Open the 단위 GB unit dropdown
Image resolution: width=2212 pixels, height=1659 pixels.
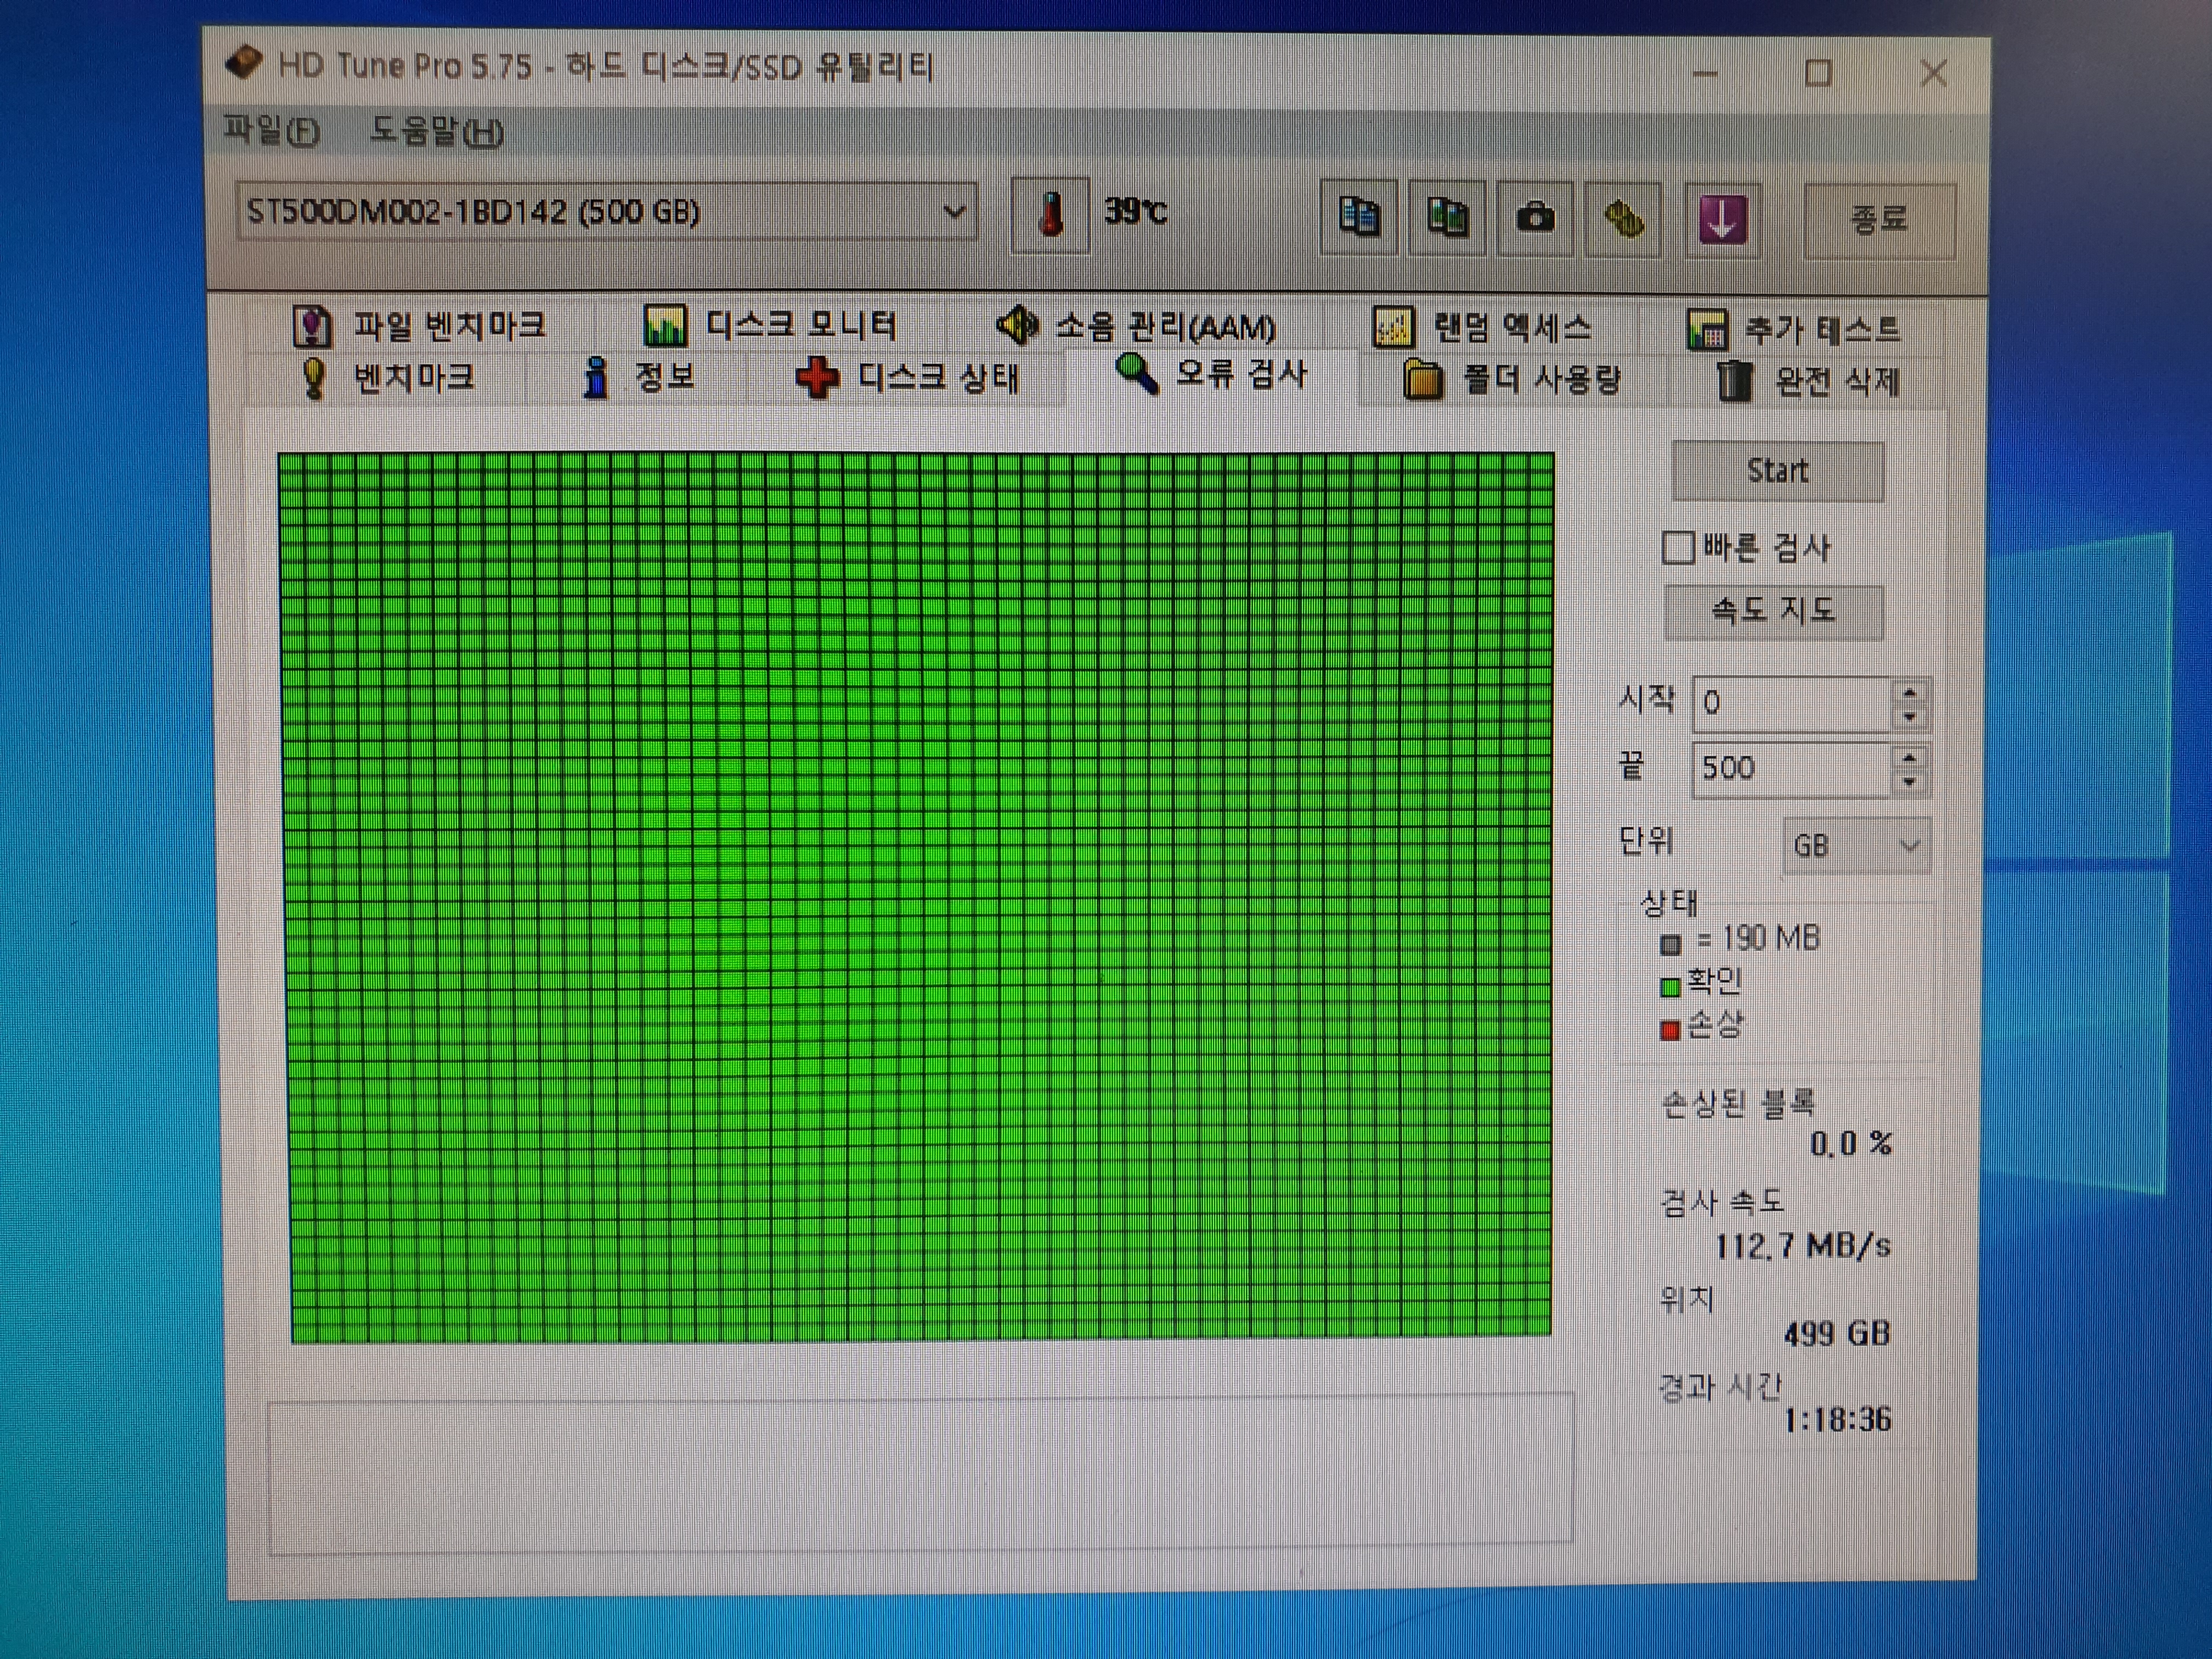(x=1856, y=846)
